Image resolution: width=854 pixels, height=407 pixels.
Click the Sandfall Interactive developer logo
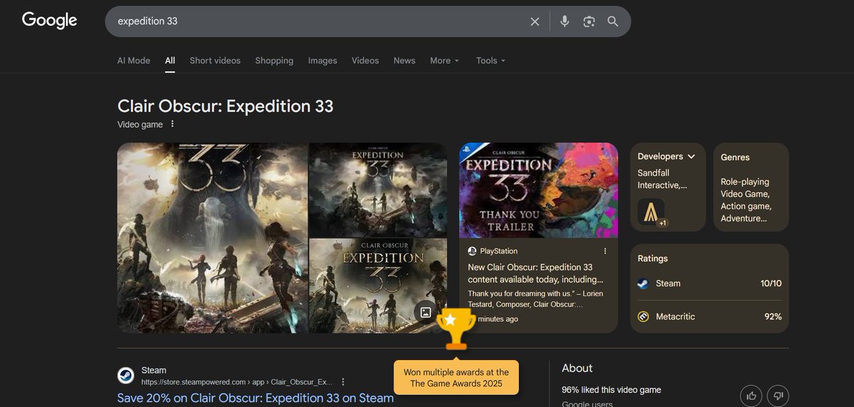point(650,211)
